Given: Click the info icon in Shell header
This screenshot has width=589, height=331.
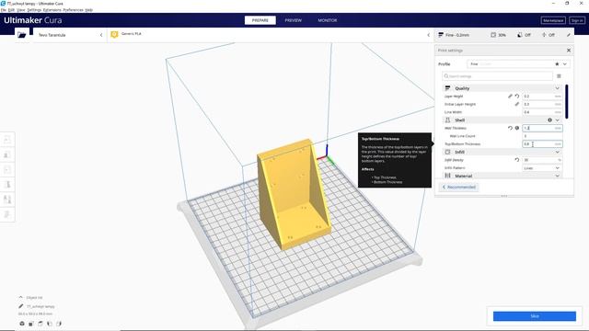Looking at the screenshot, I should [549, 120].
